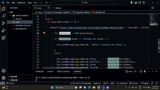Go forward with the navigation arrow
Image resolution: width=160 pixels, height=90 pixels.
point(50,2)
